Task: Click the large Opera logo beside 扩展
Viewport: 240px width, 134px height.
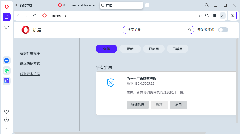Action: pyautogui.click(x=25, y=30)
